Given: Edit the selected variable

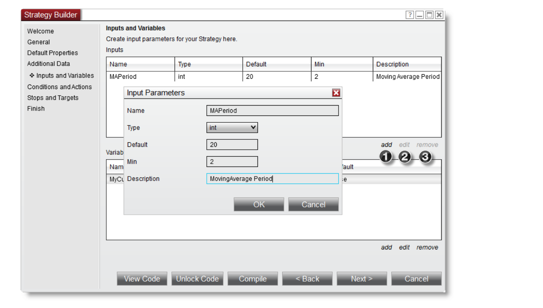Looking at the screenshot, I should pos(405,247).
